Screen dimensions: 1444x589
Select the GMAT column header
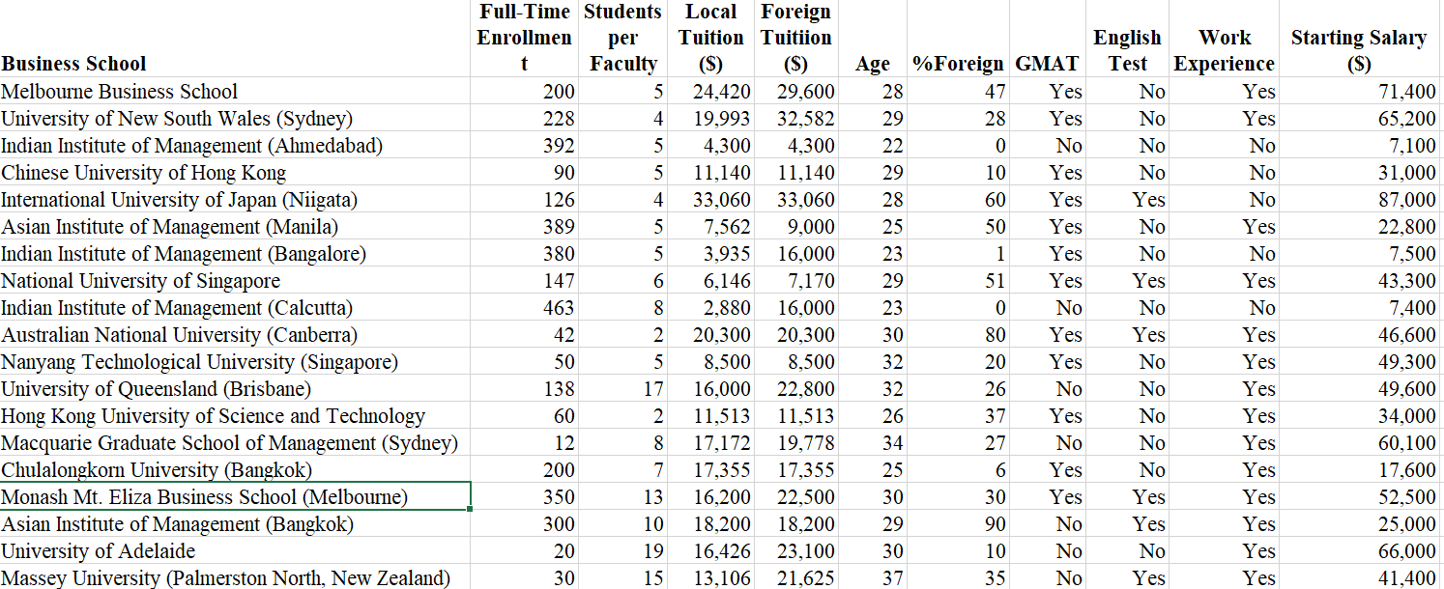pos(1047,39)
